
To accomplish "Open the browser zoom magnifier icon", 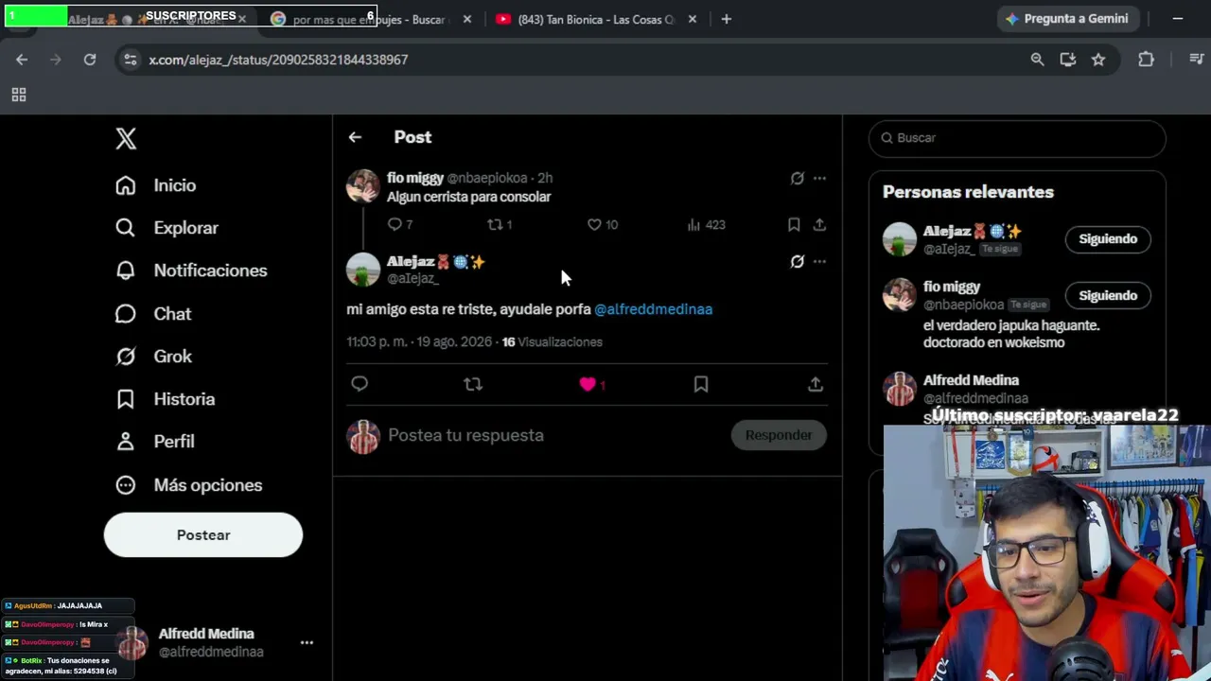I will pyautogui.click(x=1037, y=60).
